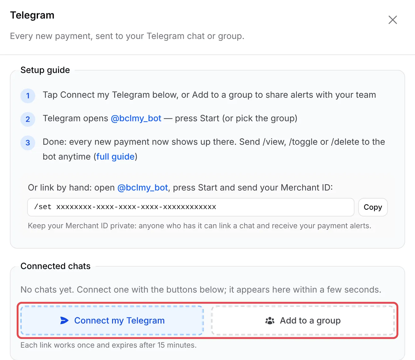Viewport: 415px width, 360px height.
Task: Click the Add to a group label
Action: pyautogui.click(x=310, y=321)
